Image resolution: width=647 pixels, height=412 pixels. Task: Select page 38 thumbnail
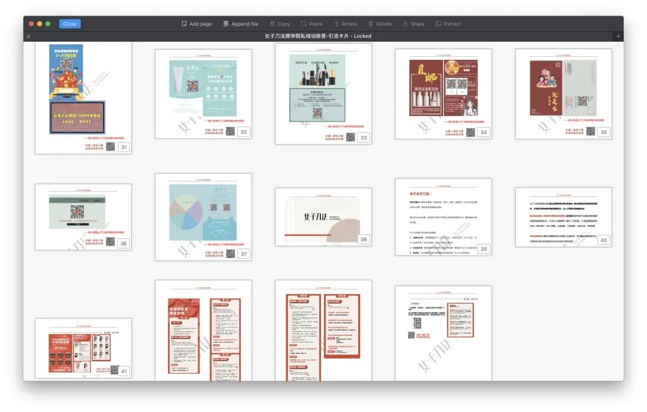pos(323,217)
